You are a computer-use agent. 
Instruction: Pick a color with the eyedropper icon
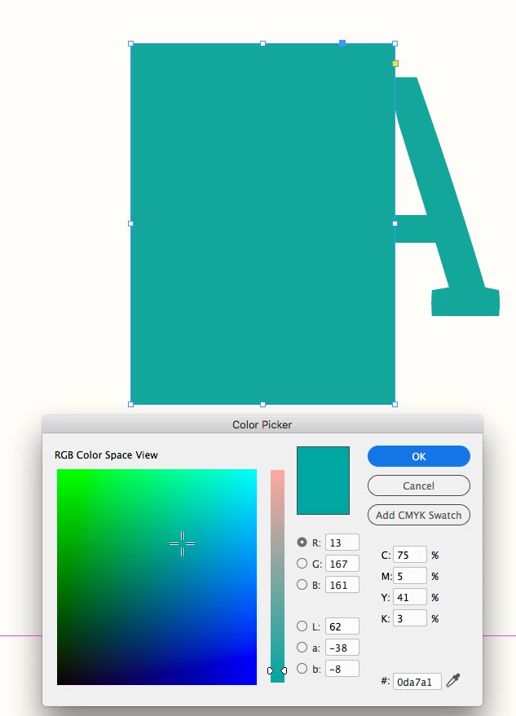pyautogui.click(x=453, y=680)
